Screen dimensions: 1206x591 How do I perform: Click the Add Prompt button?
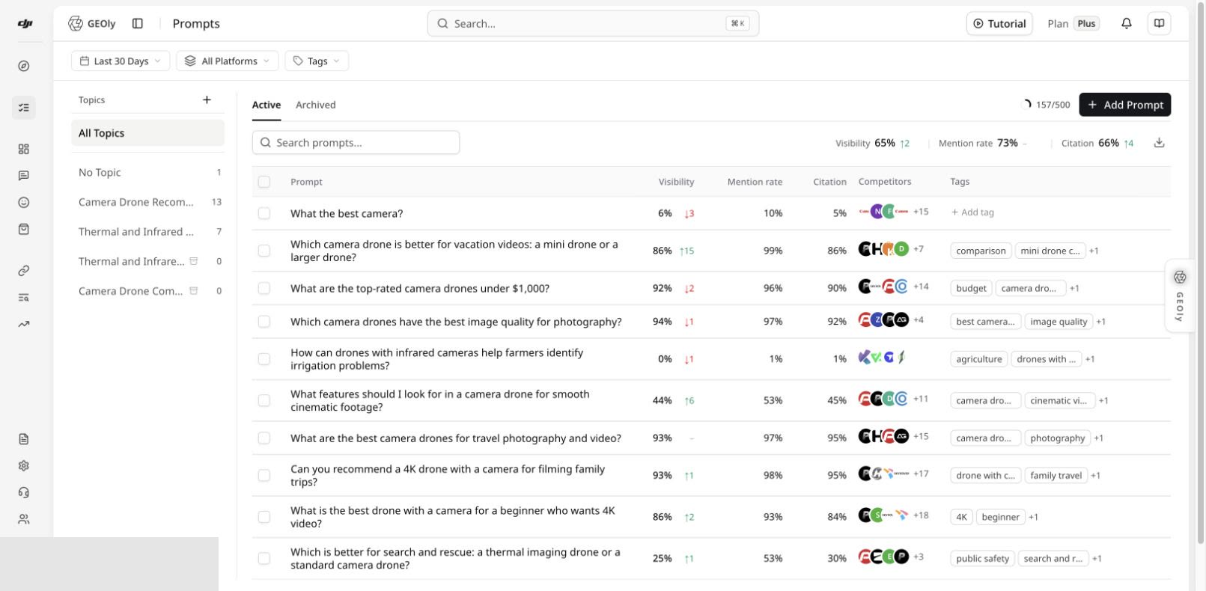pyautogui.click(x=1124, y=105)
